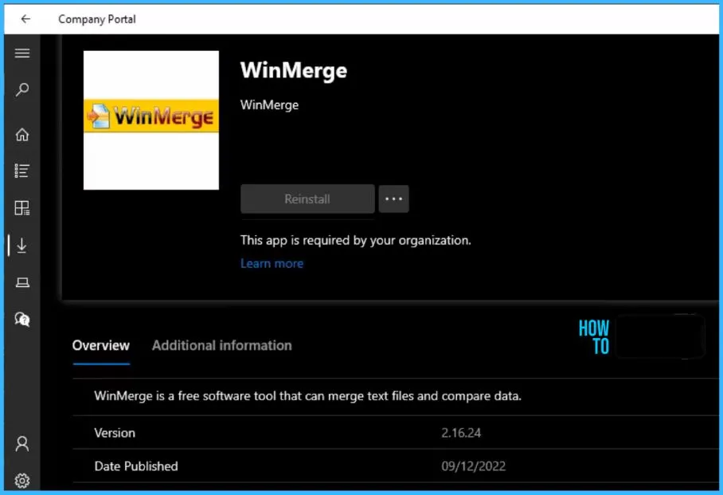Follow the Learn more link
This screenshot has height=495, width=723.
click(272, 263)
